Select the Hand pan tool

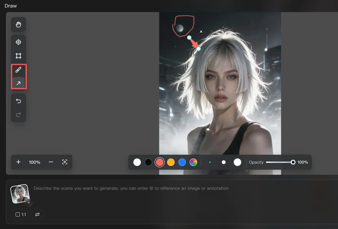18,24
